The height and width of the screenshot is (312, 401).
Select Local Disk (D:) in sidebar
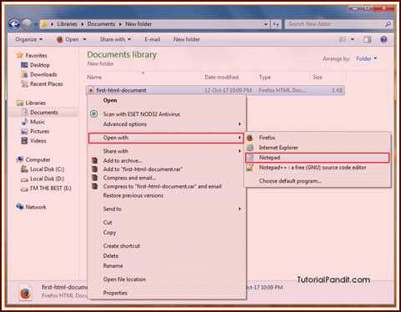pyautogui.click(x=47, y=179)
